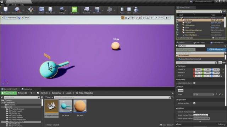Toggle world/local coordinate system icon
227x127 pixels.
click(x=133, y=18)
